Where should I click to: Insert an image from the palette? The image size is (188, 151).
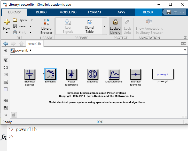[x=6, y=82]
